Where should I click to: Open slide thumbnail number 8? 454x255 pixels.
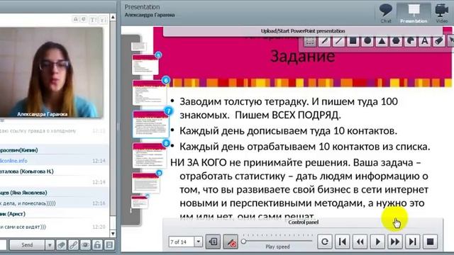tap(150, 156)
